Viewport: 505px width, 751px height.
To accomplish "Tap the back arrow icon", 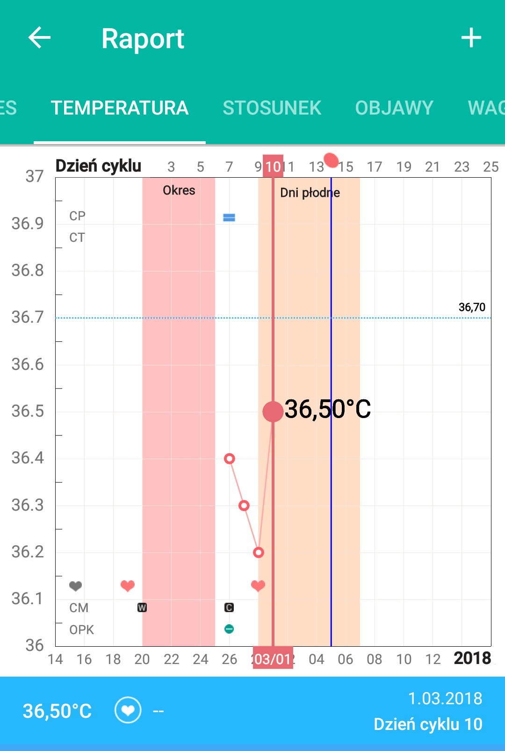I will point(39,38).
